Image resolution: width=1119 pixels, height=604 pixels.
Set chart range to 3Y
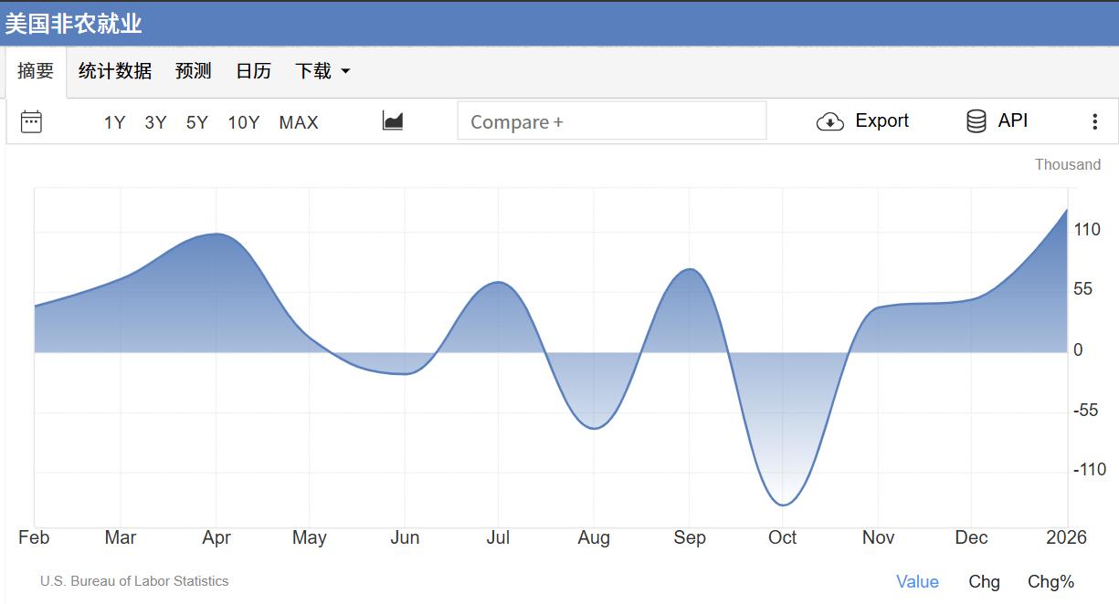tap(155, 122)
